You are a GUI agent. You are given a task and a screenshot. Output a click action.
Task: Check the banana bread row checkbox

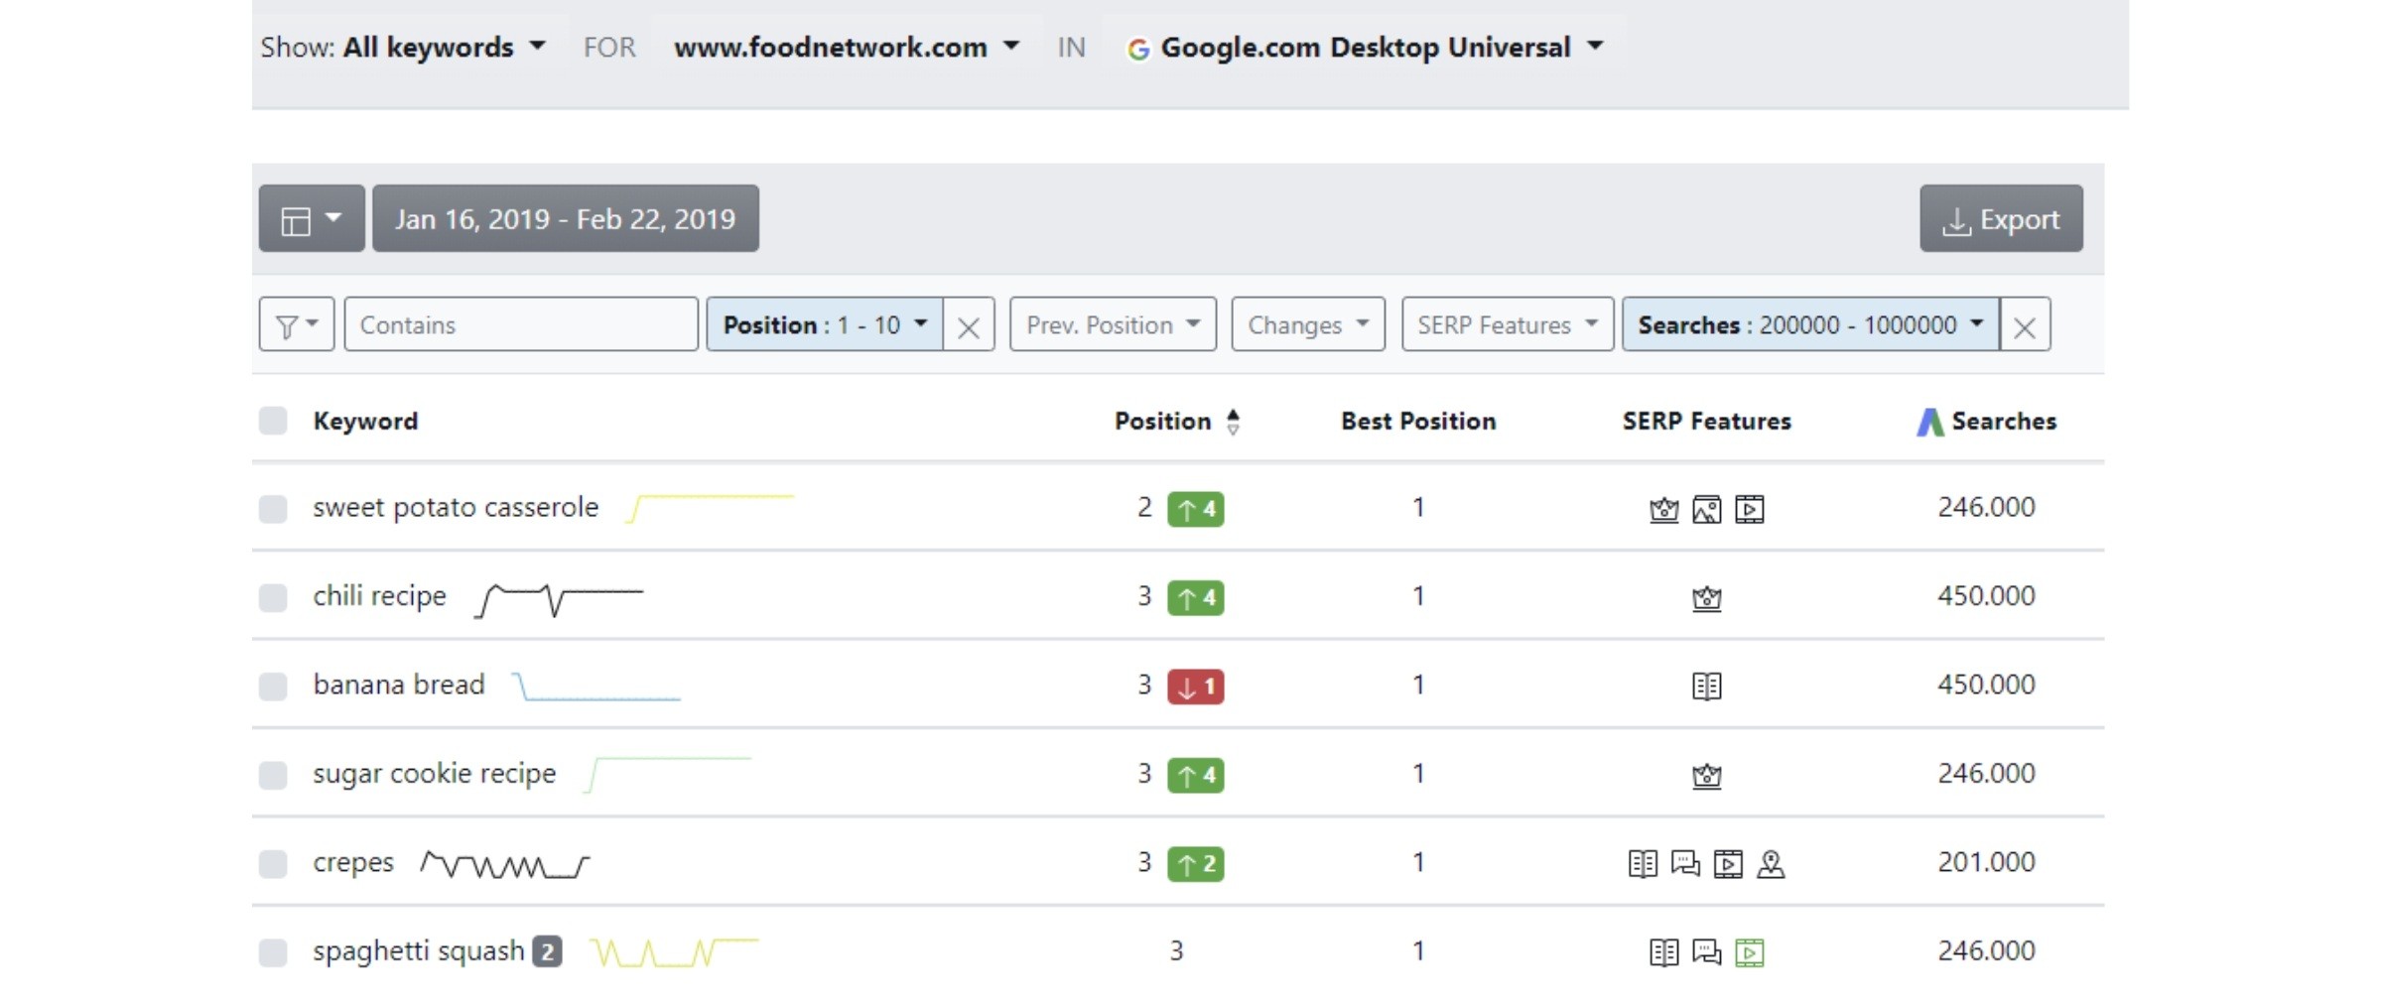click(273, 686)
